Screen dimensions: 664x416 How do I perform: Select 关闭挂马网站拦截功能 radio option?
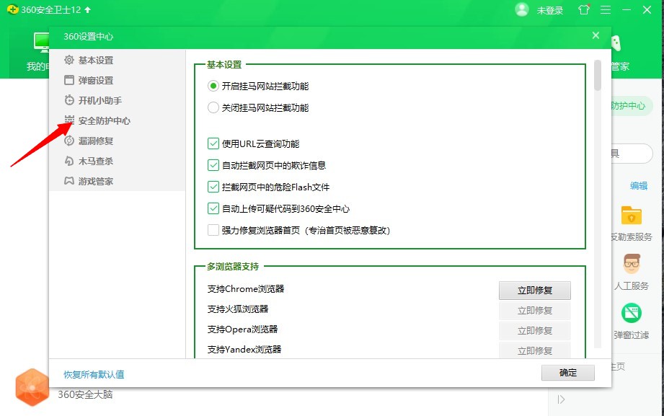(x=213, y=107)
